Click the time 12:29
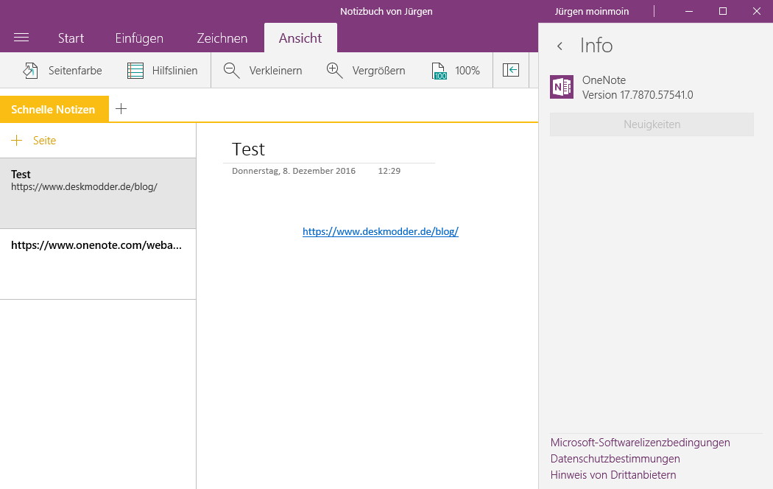This screenshot has height=489, width=773. click(x=389, y=171)
